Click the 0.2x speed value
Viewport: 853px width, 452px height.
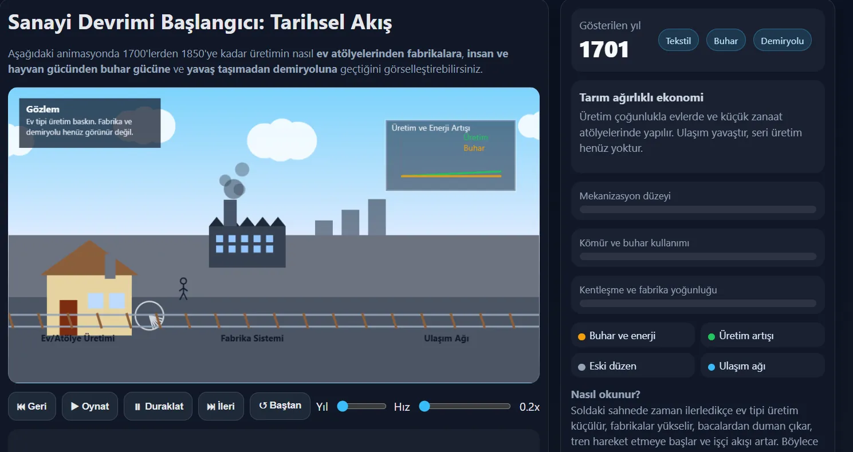[529, 407]
